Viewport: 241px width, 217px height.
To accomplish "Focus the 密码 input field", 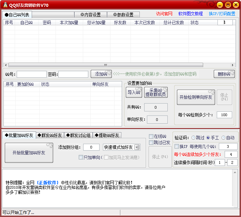I will [73, 74].
